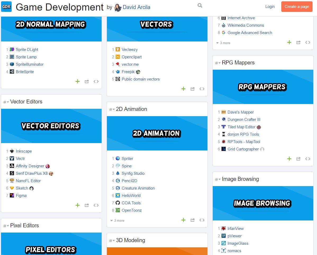Open the Synfig Studio link
Screen dimensions: 317x255
click(133, 173)
